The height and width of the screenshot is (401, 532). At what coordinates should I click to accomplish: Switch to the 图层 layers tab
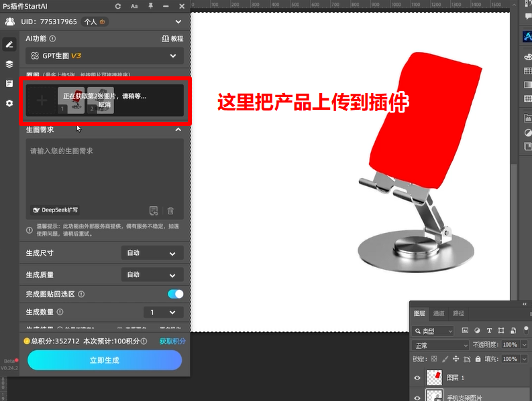click(x=419, y=313)
